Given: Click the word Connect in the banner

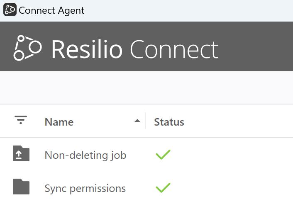Looking at the screenshot, I should (174, 49).
